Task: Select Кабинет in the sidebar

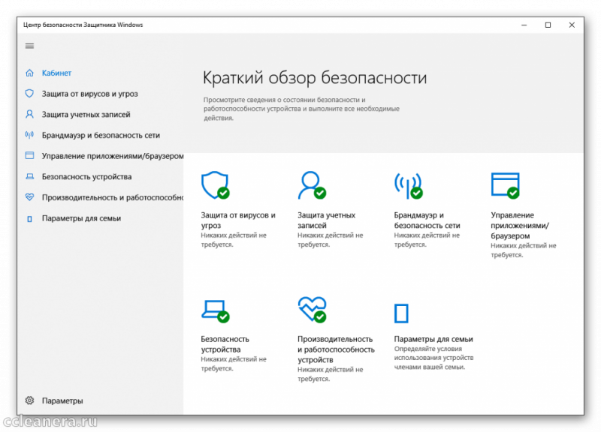Action: 57,73
